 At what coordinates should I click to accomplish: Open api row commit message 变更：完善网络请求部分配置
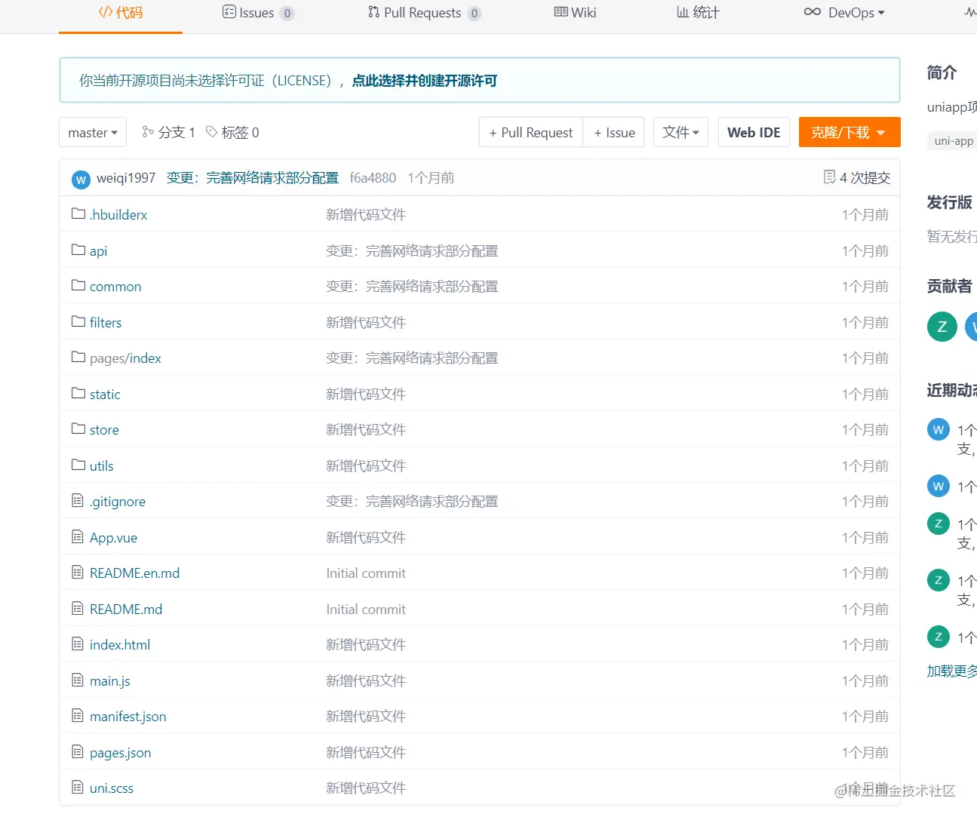pyautogui.click(x=412, y=251)
